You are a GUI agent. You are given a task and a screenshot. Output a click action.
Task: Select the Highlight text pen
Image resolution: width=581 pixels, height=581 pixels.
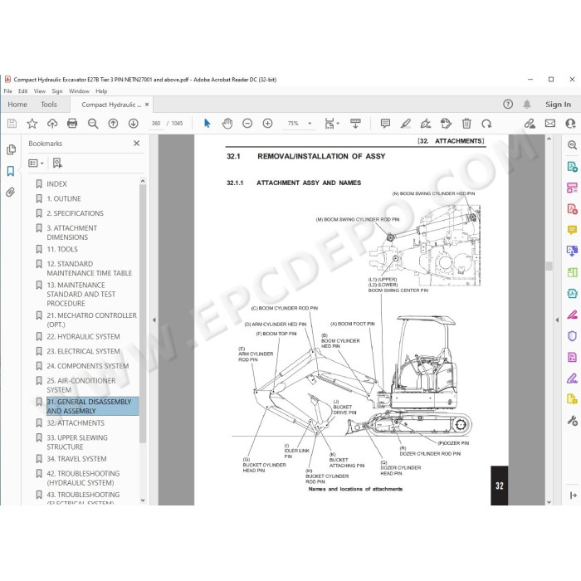tap(406, 124)
